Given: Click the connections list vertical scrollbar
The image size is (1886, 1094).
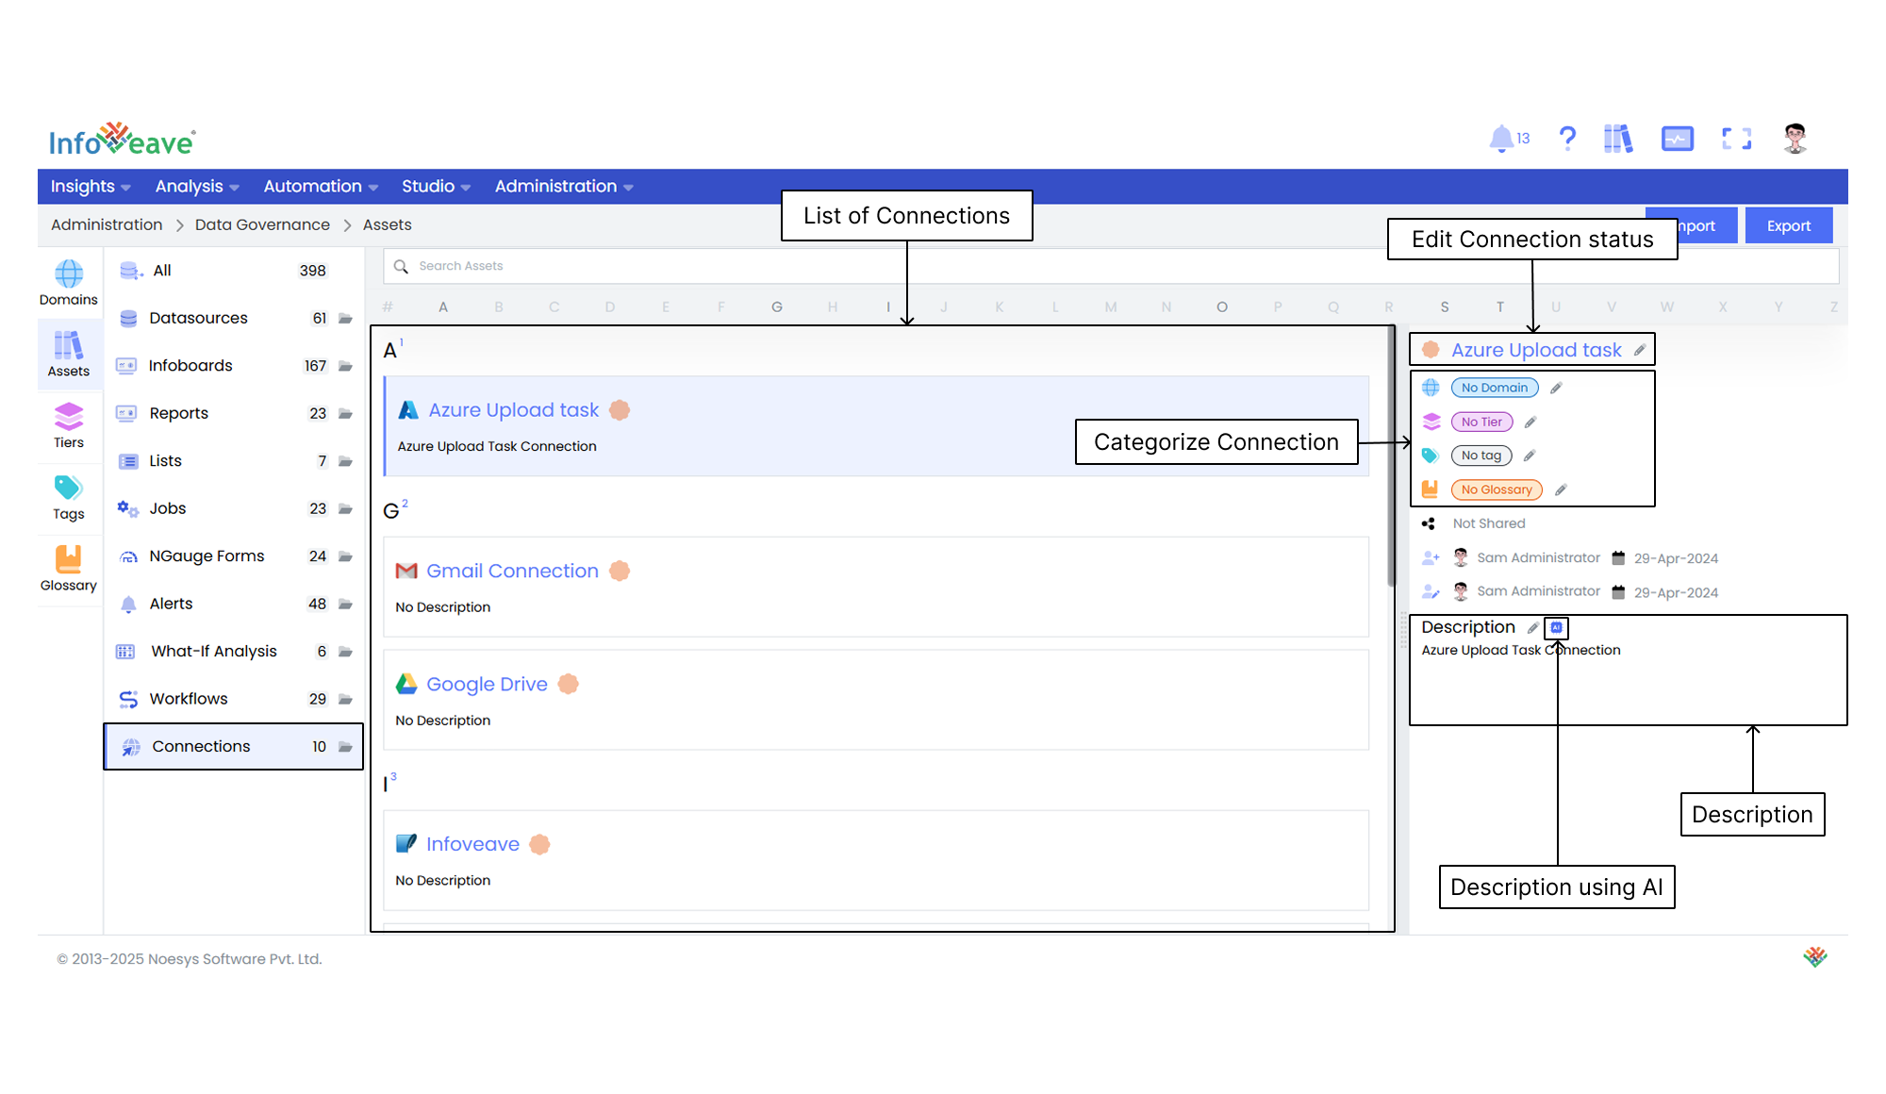Looking at the screenshot, I should click(x=1391, y=457).
